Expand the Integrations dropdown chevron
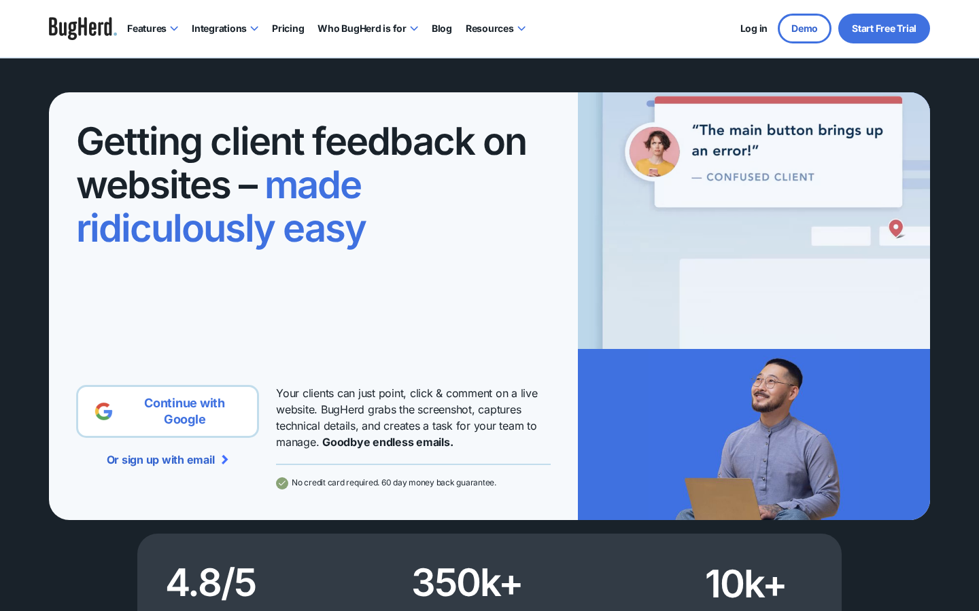Screen dimensions: 979x611 (x=254, y=29)
